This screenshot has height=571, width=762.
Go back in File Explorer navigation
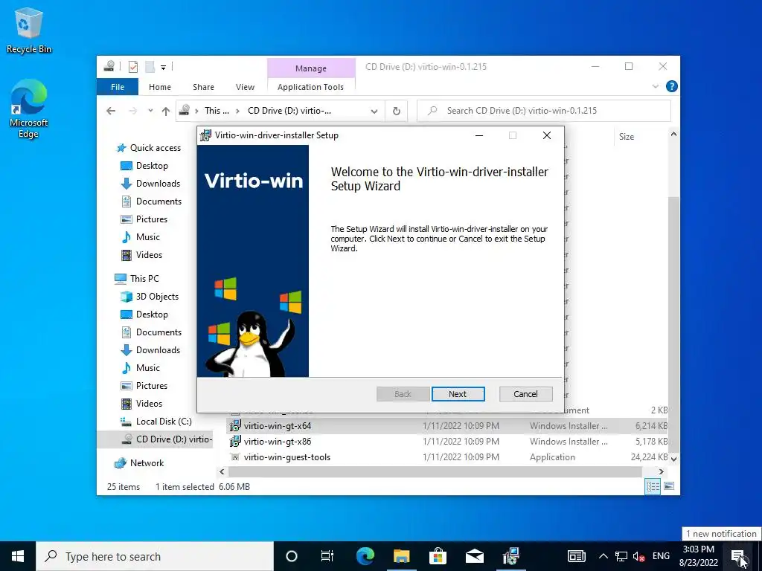[111, 111]
